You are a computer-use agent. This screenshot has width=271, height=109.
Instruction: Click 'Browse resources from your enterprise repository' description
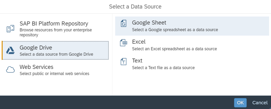[56, 32]
